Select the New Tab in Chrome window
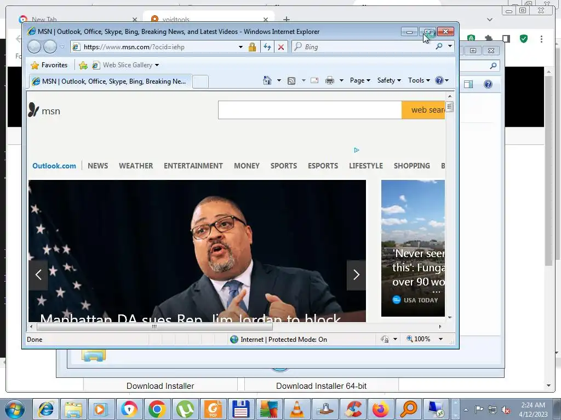 [x=78, y=19]
